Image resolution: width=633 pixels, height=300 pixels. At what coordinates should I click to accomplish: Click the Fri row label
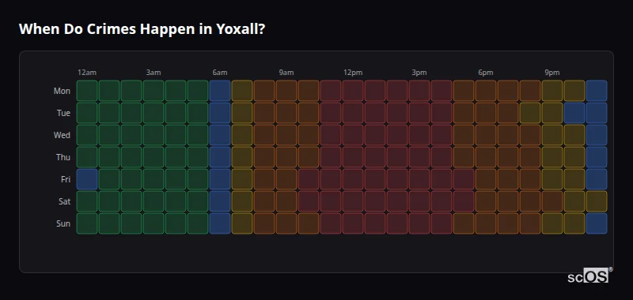tap(66, 179)
